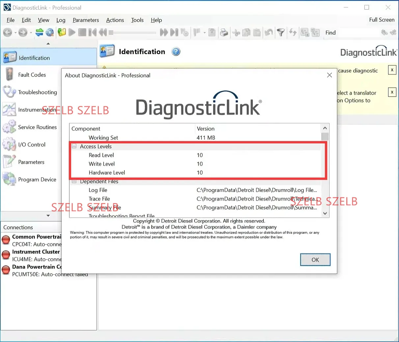Click OK in the About dialog
The width and height of the screenshot is (399, 342).
[x=315, y=260]
